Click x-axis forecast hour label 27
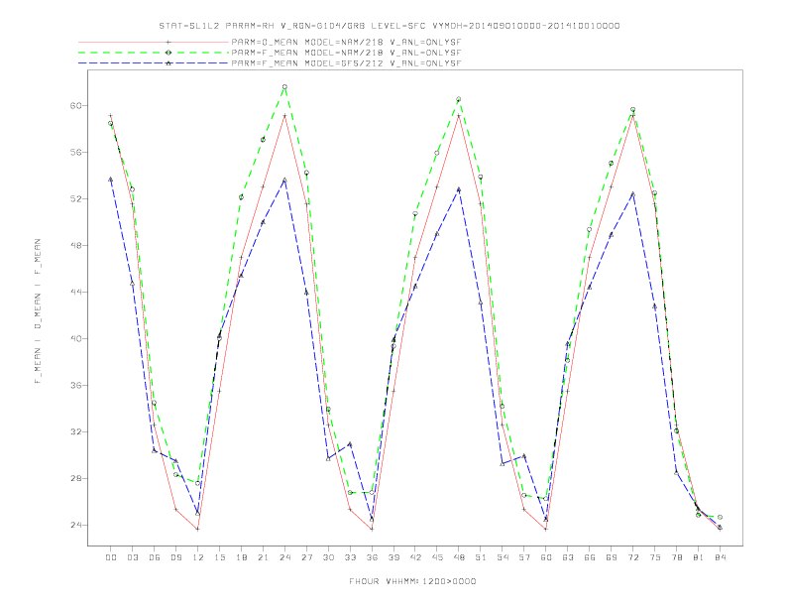Viewport: 785px width, 607px height. click(x=306, y=557)
